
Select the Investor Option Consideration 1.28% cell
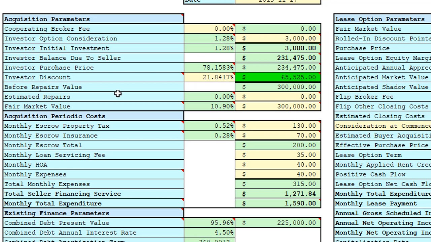209,39
